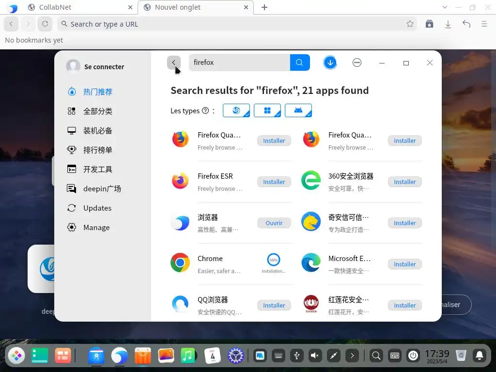The image size is (496, 372).
Task: Switch to the Nouvel onglet tab
Action: [x=196, y=7]
